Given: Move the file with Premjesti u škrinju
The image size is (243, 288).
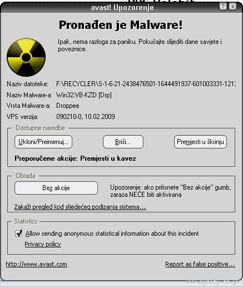Looking at the screenshot, I should [x=200, y=142].
